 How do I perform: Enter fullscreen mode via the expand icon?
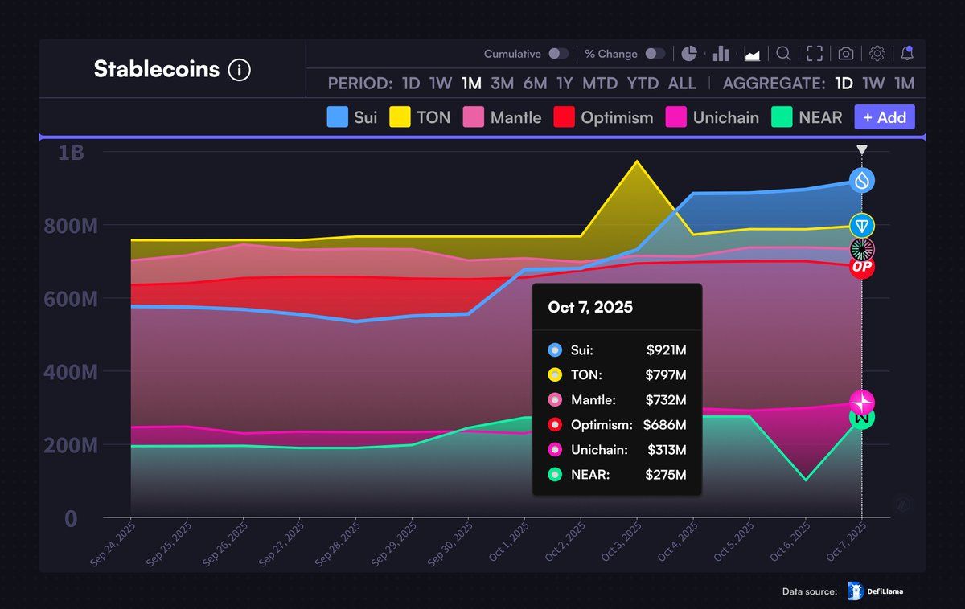814,53
